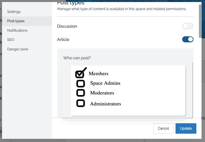Screen dimensions: 205x142
Task: Disable the Article post type toggle
Action: 188,39
